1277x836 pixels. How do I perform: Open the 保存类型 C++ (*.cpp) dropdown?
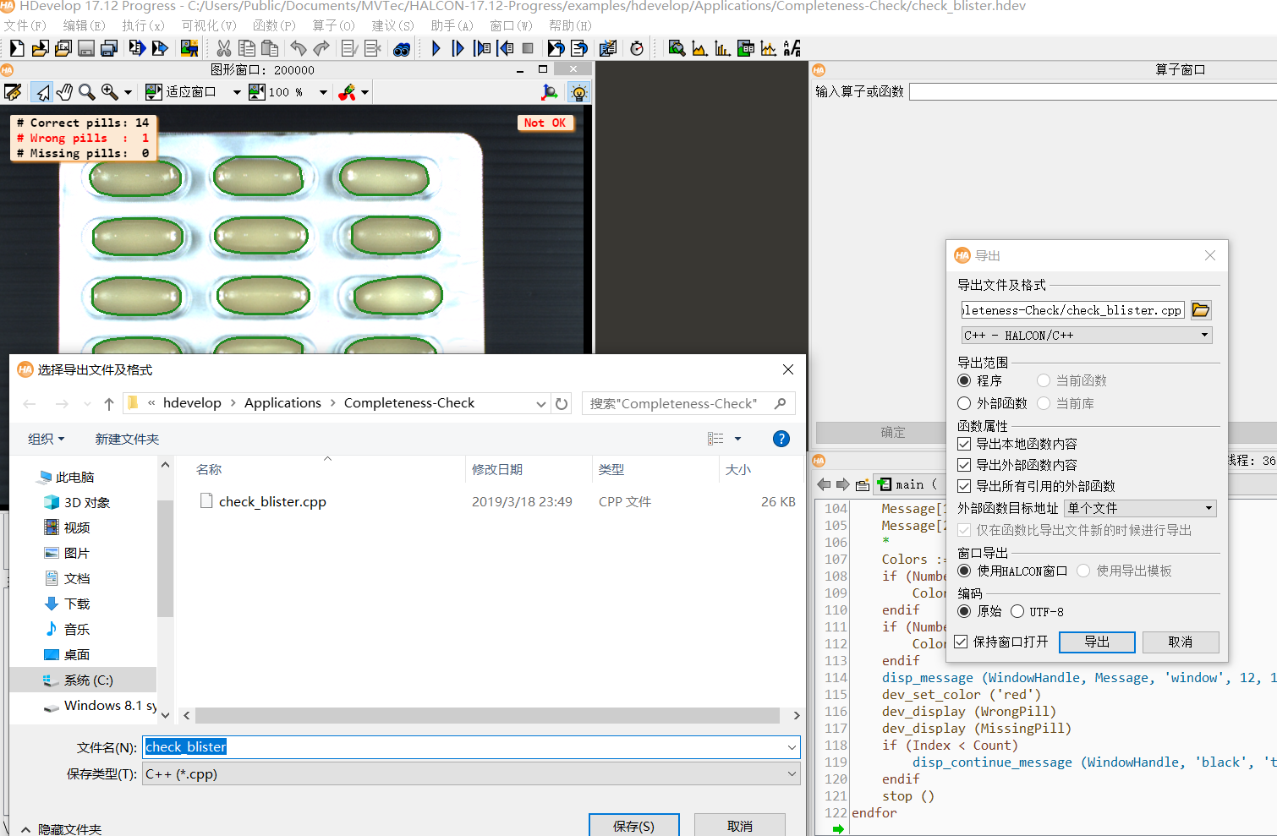[x=471, y=773]
